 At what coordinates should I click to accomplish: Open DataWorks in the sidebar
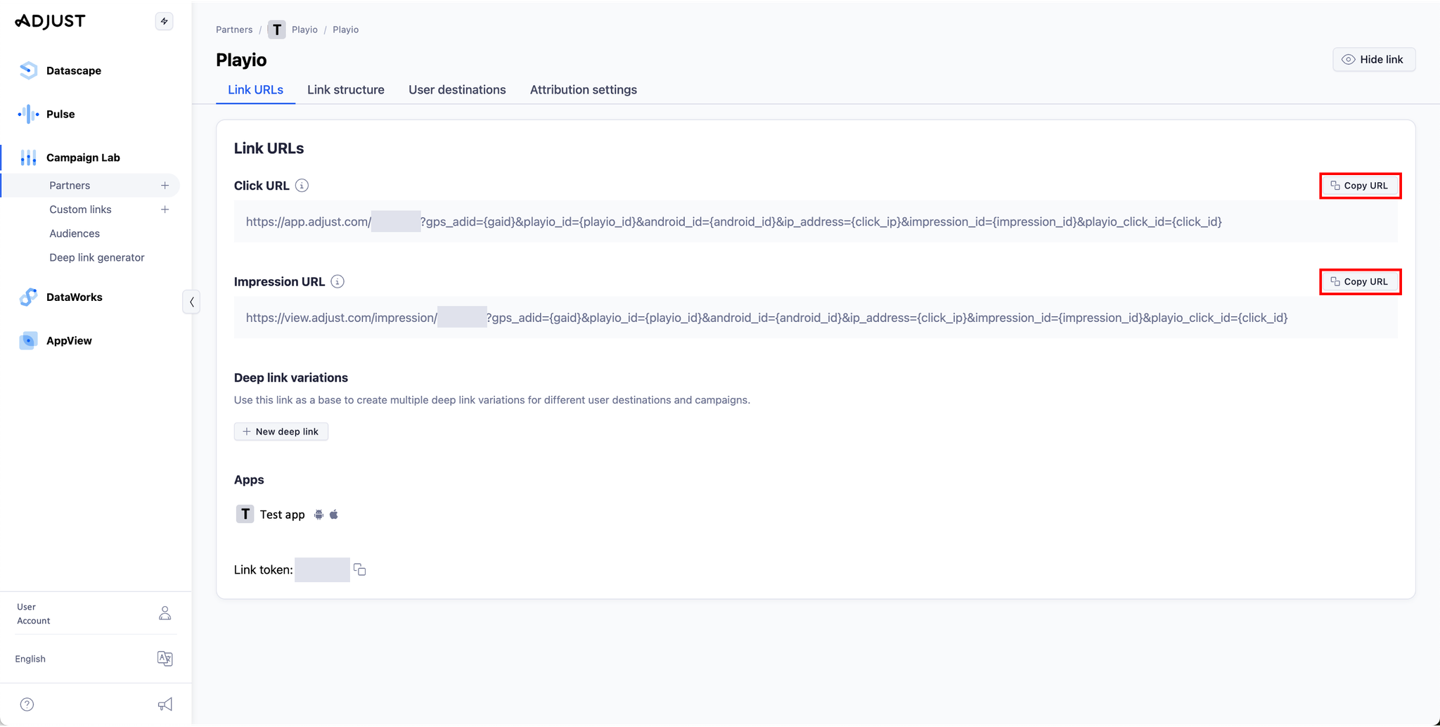pos(75,297)
